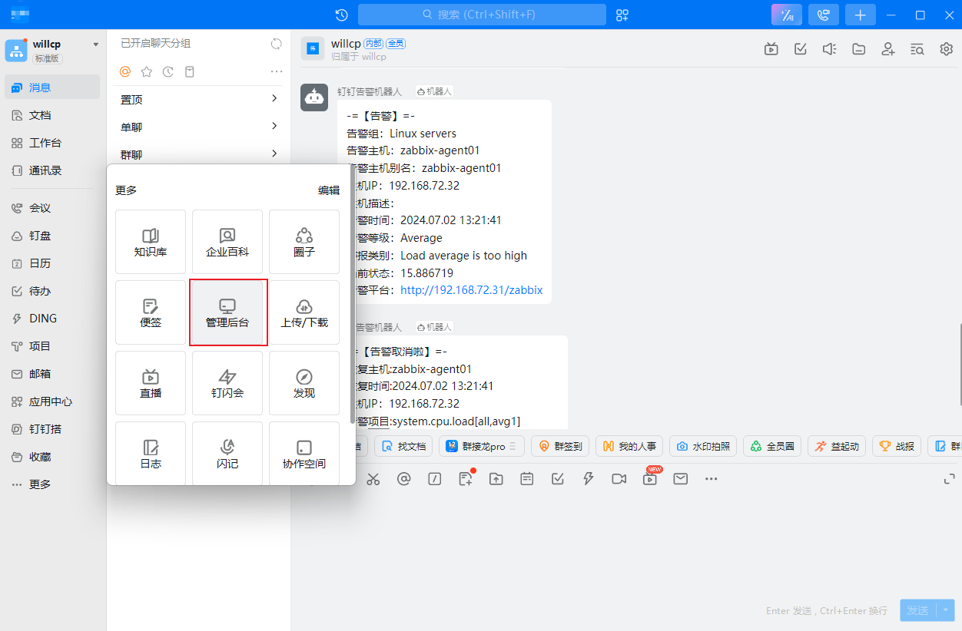Click the plus create button in the title bar
The image size is (962, 631).
[x=861, y=15]
